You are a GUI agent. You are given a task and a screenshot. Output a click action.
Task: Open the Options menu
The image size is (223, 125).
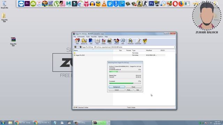101,37
